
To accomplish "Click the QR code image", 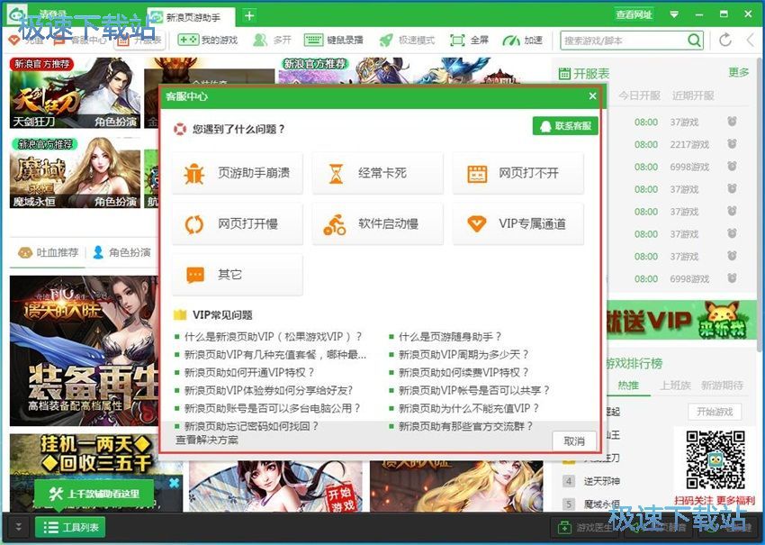I will pos(715,460).
